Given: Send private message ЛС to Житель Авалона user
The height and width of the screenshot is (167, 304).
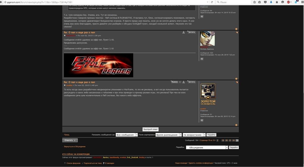Looking at the screenshot, I should click(x=202, y=59).
